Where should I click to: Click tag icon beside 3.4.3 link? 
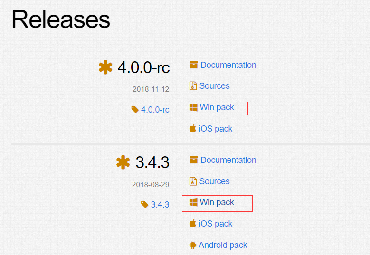(145, 204)
